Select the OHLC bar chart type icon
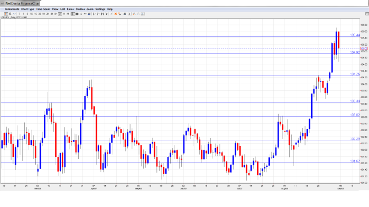This screenshot has height=207, width=369. tap(10, 14)
